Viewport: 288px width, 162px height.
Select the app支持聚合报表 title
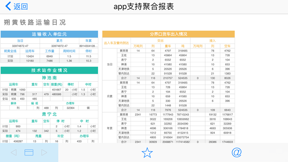[144, 6]
